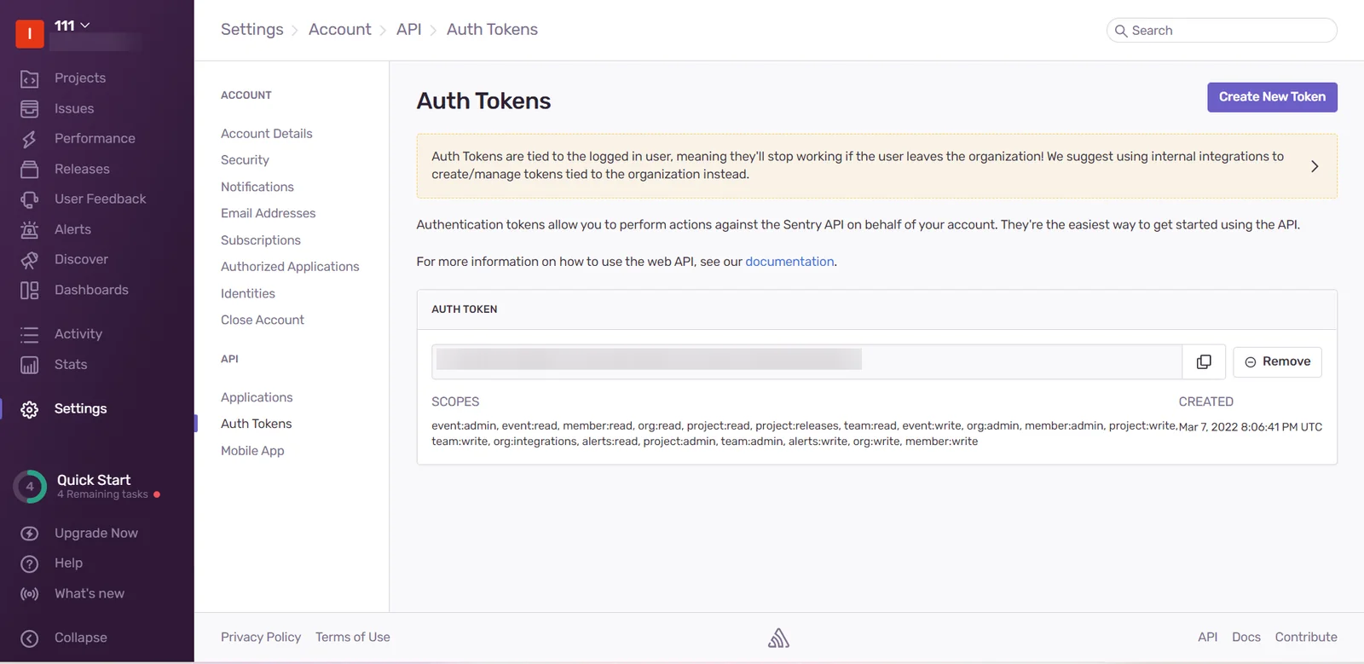This screenshot has width=1364, height=664.
Task: Select Auth Tokens in API menu
Action: coord(256,424)
